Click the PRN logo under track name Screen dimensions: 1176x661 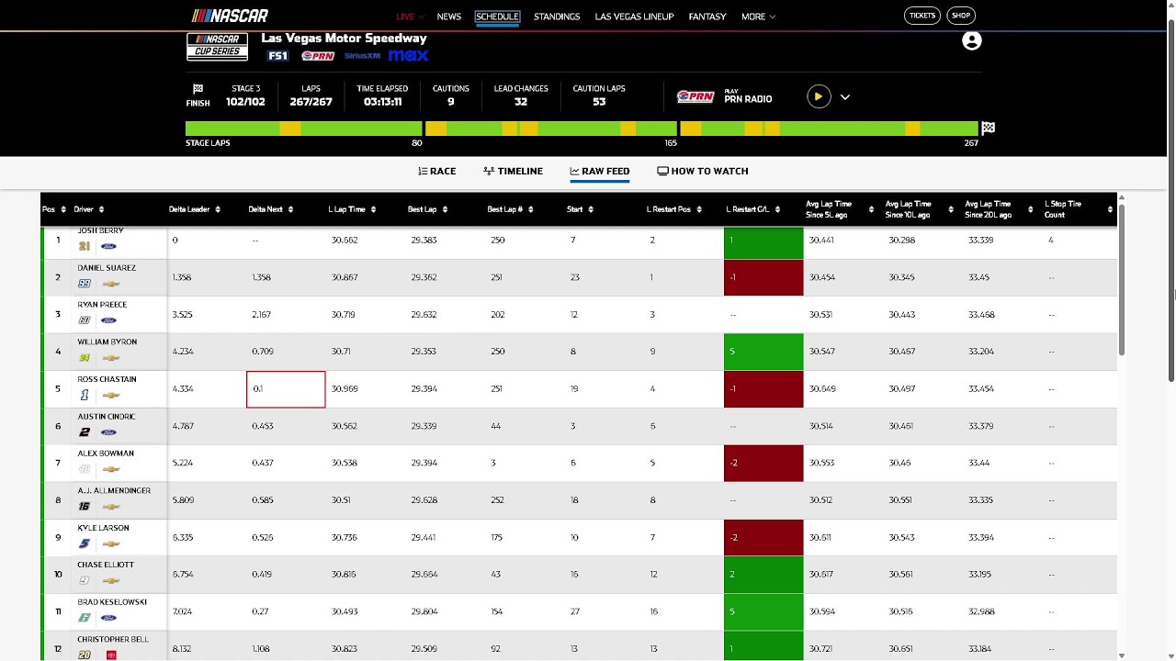(318, 56)
